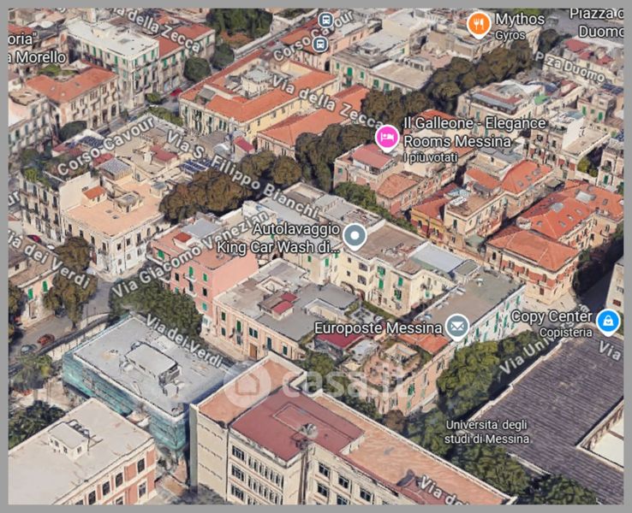
Task: Open the Mythos Gyros label
Action: [520, 26]
